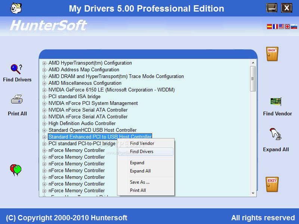The height and width of the screenshot is (224, 299).
Task: Choose Find Vendor from context menu
Action: point(146,143)
